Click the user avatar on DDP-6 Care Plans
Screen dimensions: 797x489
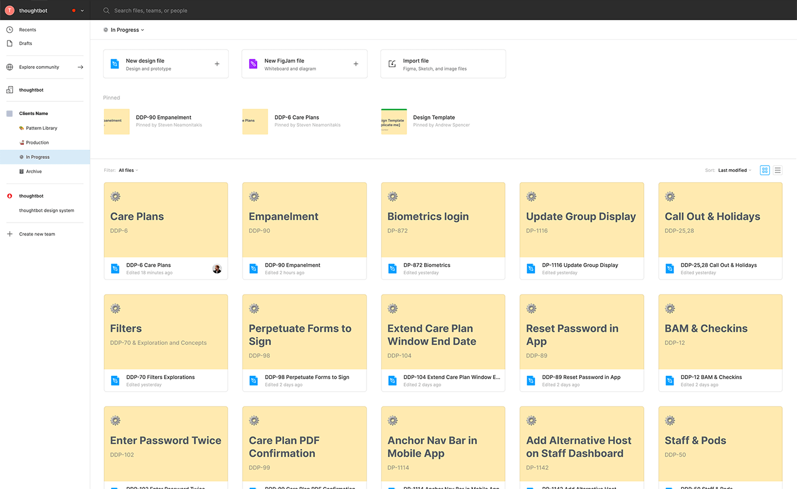coord(217,269)
